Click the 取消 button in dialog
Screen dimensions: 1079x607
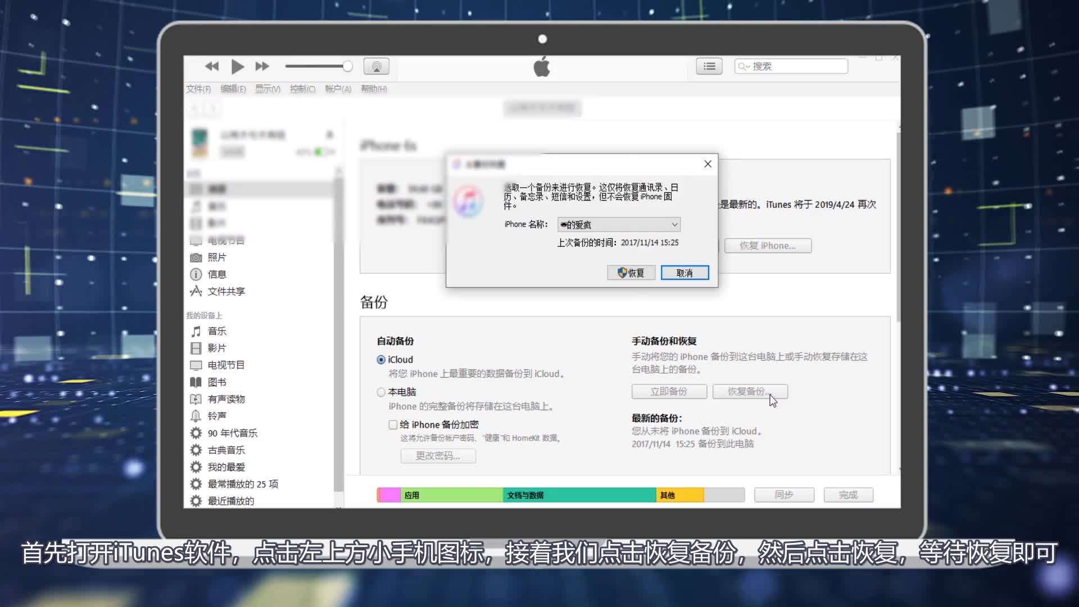(684, 273)
